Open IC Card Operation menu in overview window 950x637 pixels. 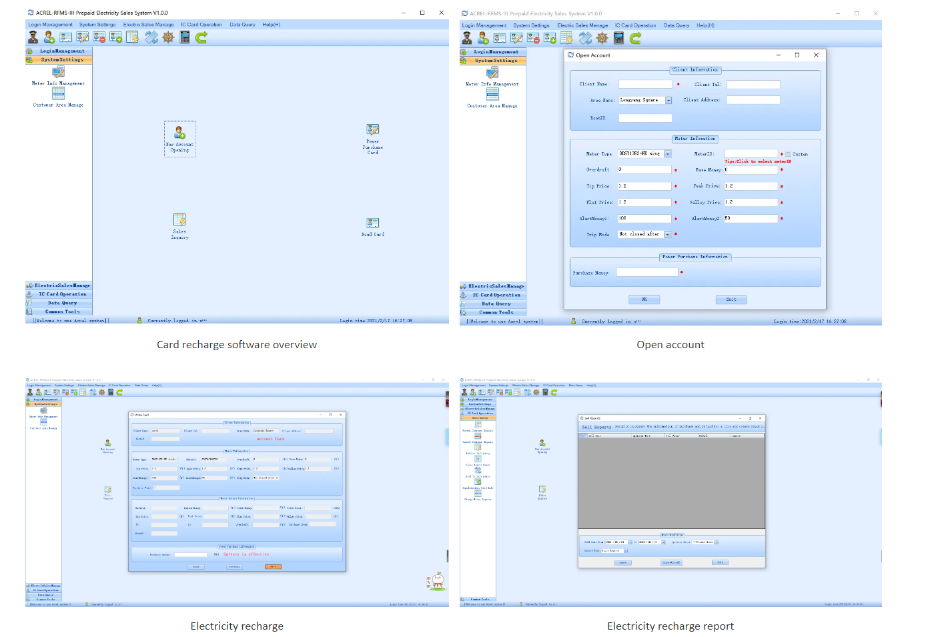tap(201, 25)
